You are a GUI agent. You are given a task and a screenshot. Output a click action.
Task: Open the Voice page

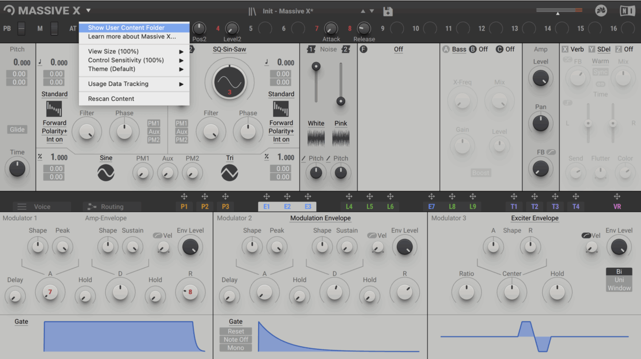(x=42, y=207)
